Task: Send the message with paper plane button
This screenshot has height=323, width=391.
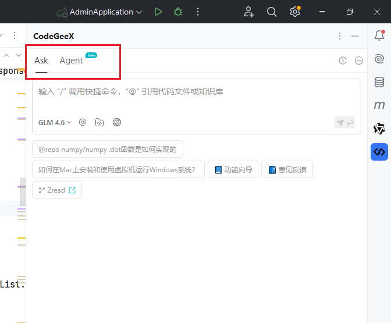Action: [x=344, y=122]
